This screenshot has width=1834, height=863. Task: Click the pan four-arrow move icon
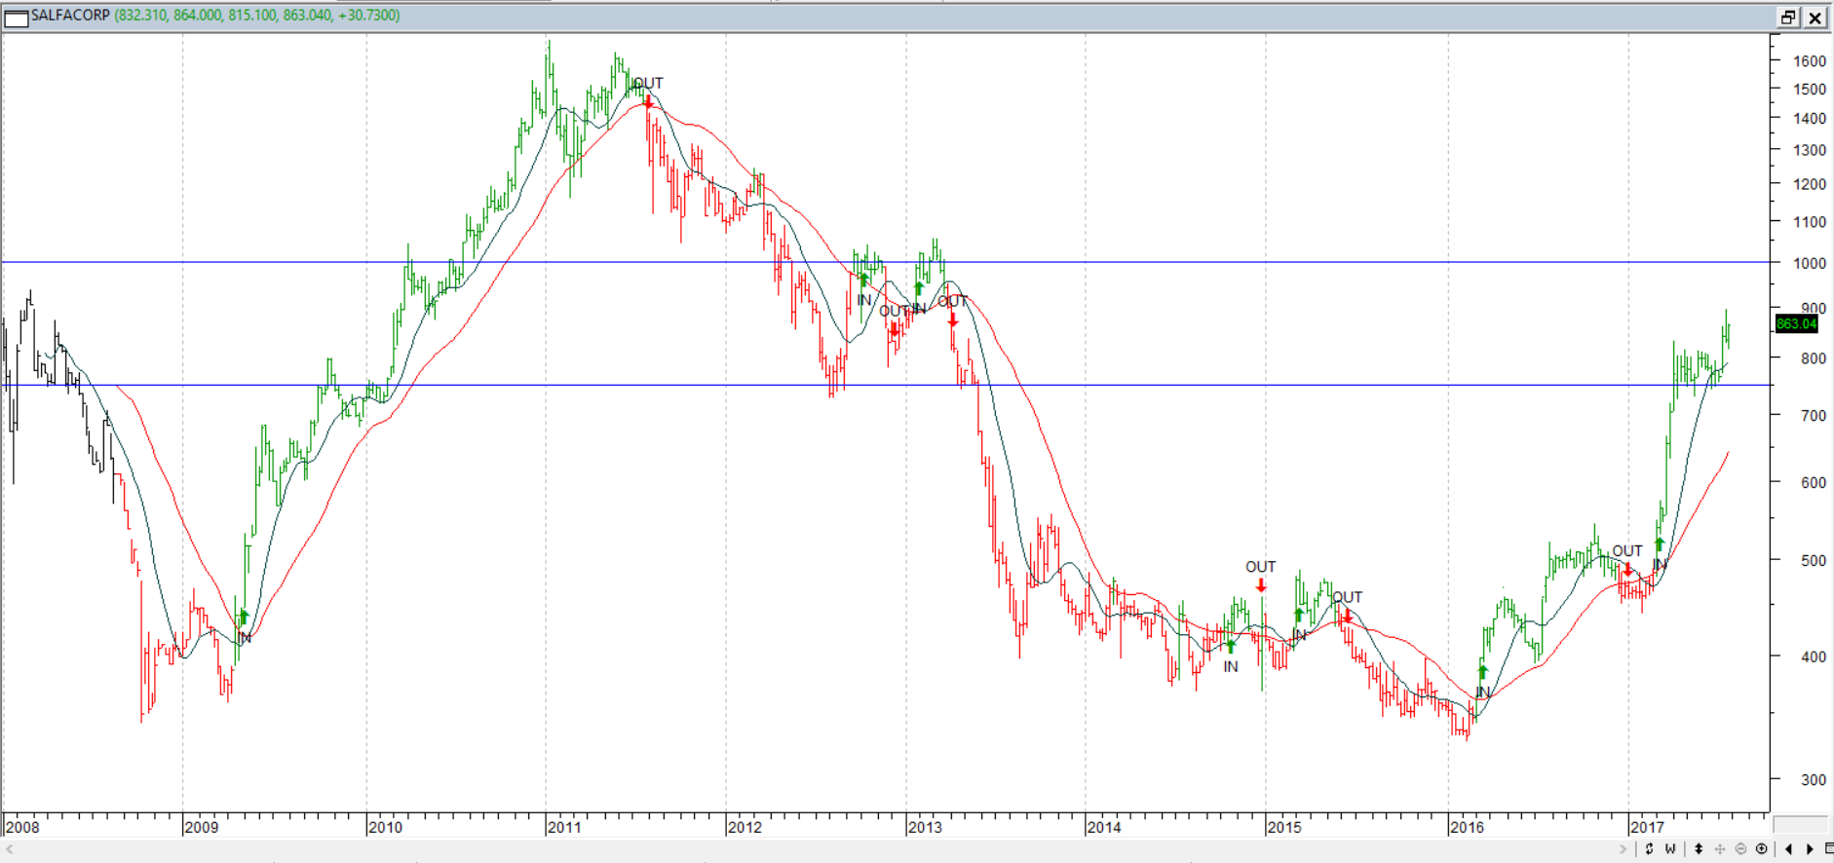[1720, 848]
